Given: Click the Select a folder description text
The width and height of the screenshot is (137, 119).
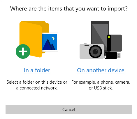Looking at the screenshot, I should [37, 85].
